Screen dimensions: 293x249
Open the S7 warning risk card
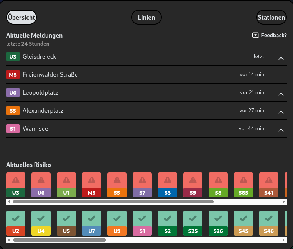click(142, 185)
